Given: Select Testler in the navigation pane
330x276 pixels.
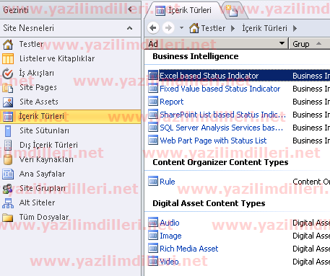Looking at the screenshot, I should point(32,44).
